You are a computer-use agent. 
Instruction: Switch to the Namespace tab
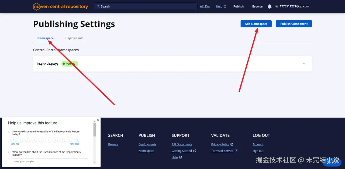(46, 38)
